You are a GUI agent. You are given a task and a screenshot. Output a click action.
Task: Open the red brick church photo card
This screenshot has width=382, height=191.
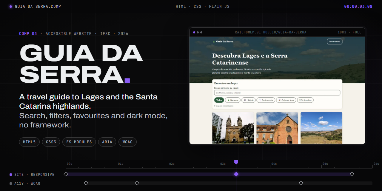[277, 128]
